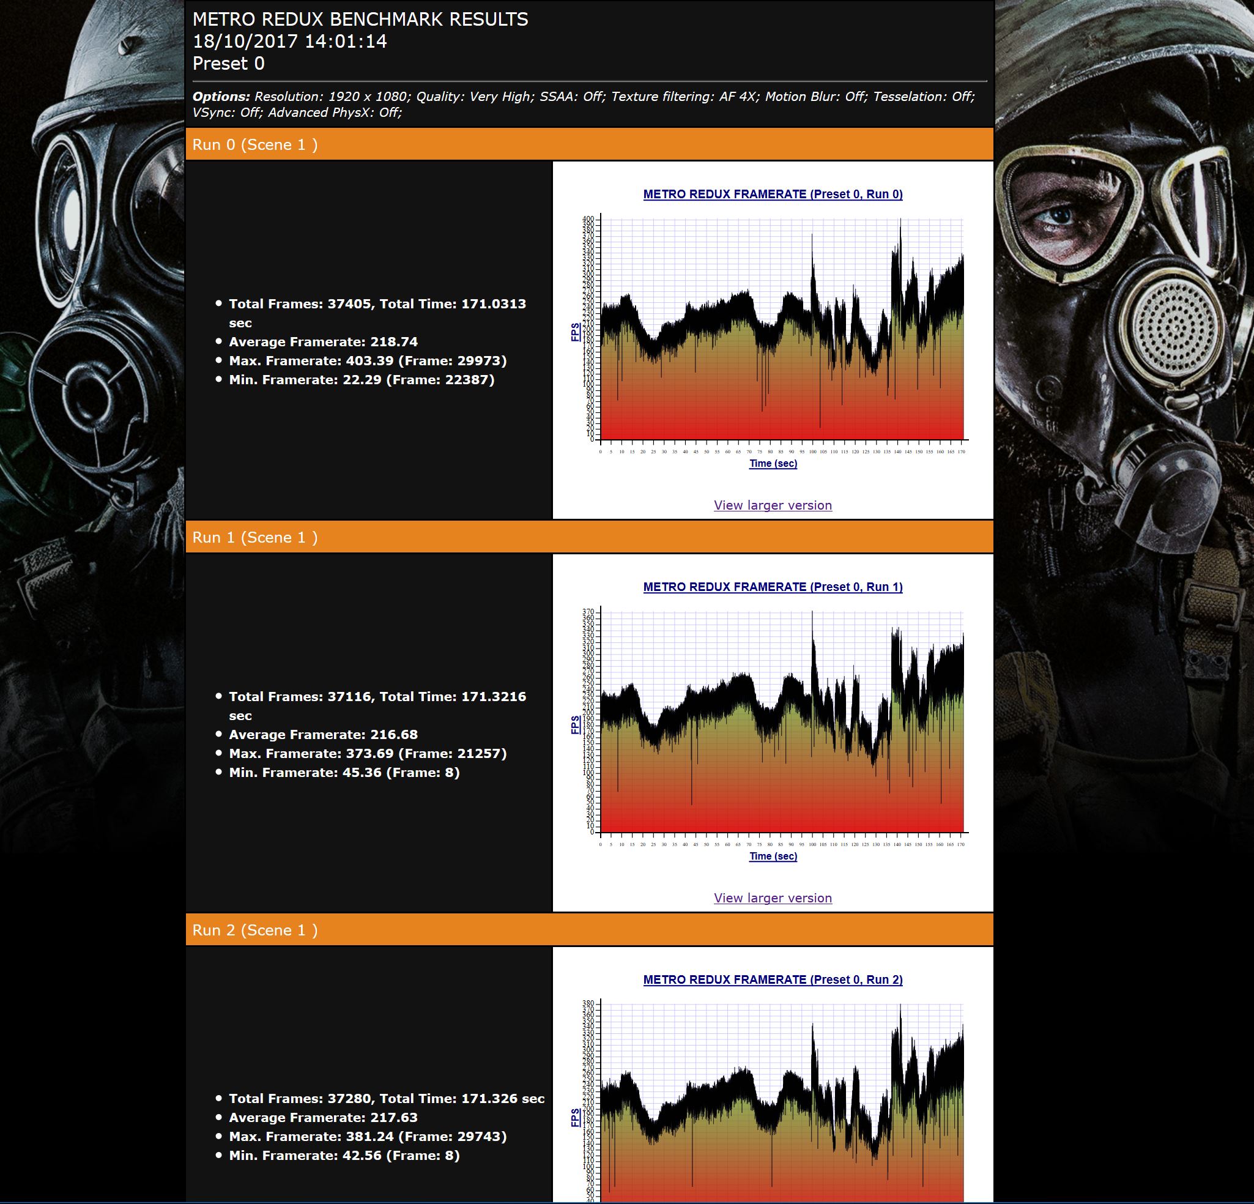Click Run 0 'View larger version' link
Viewport: 1254px width, 1204px height.
[772, 505]
